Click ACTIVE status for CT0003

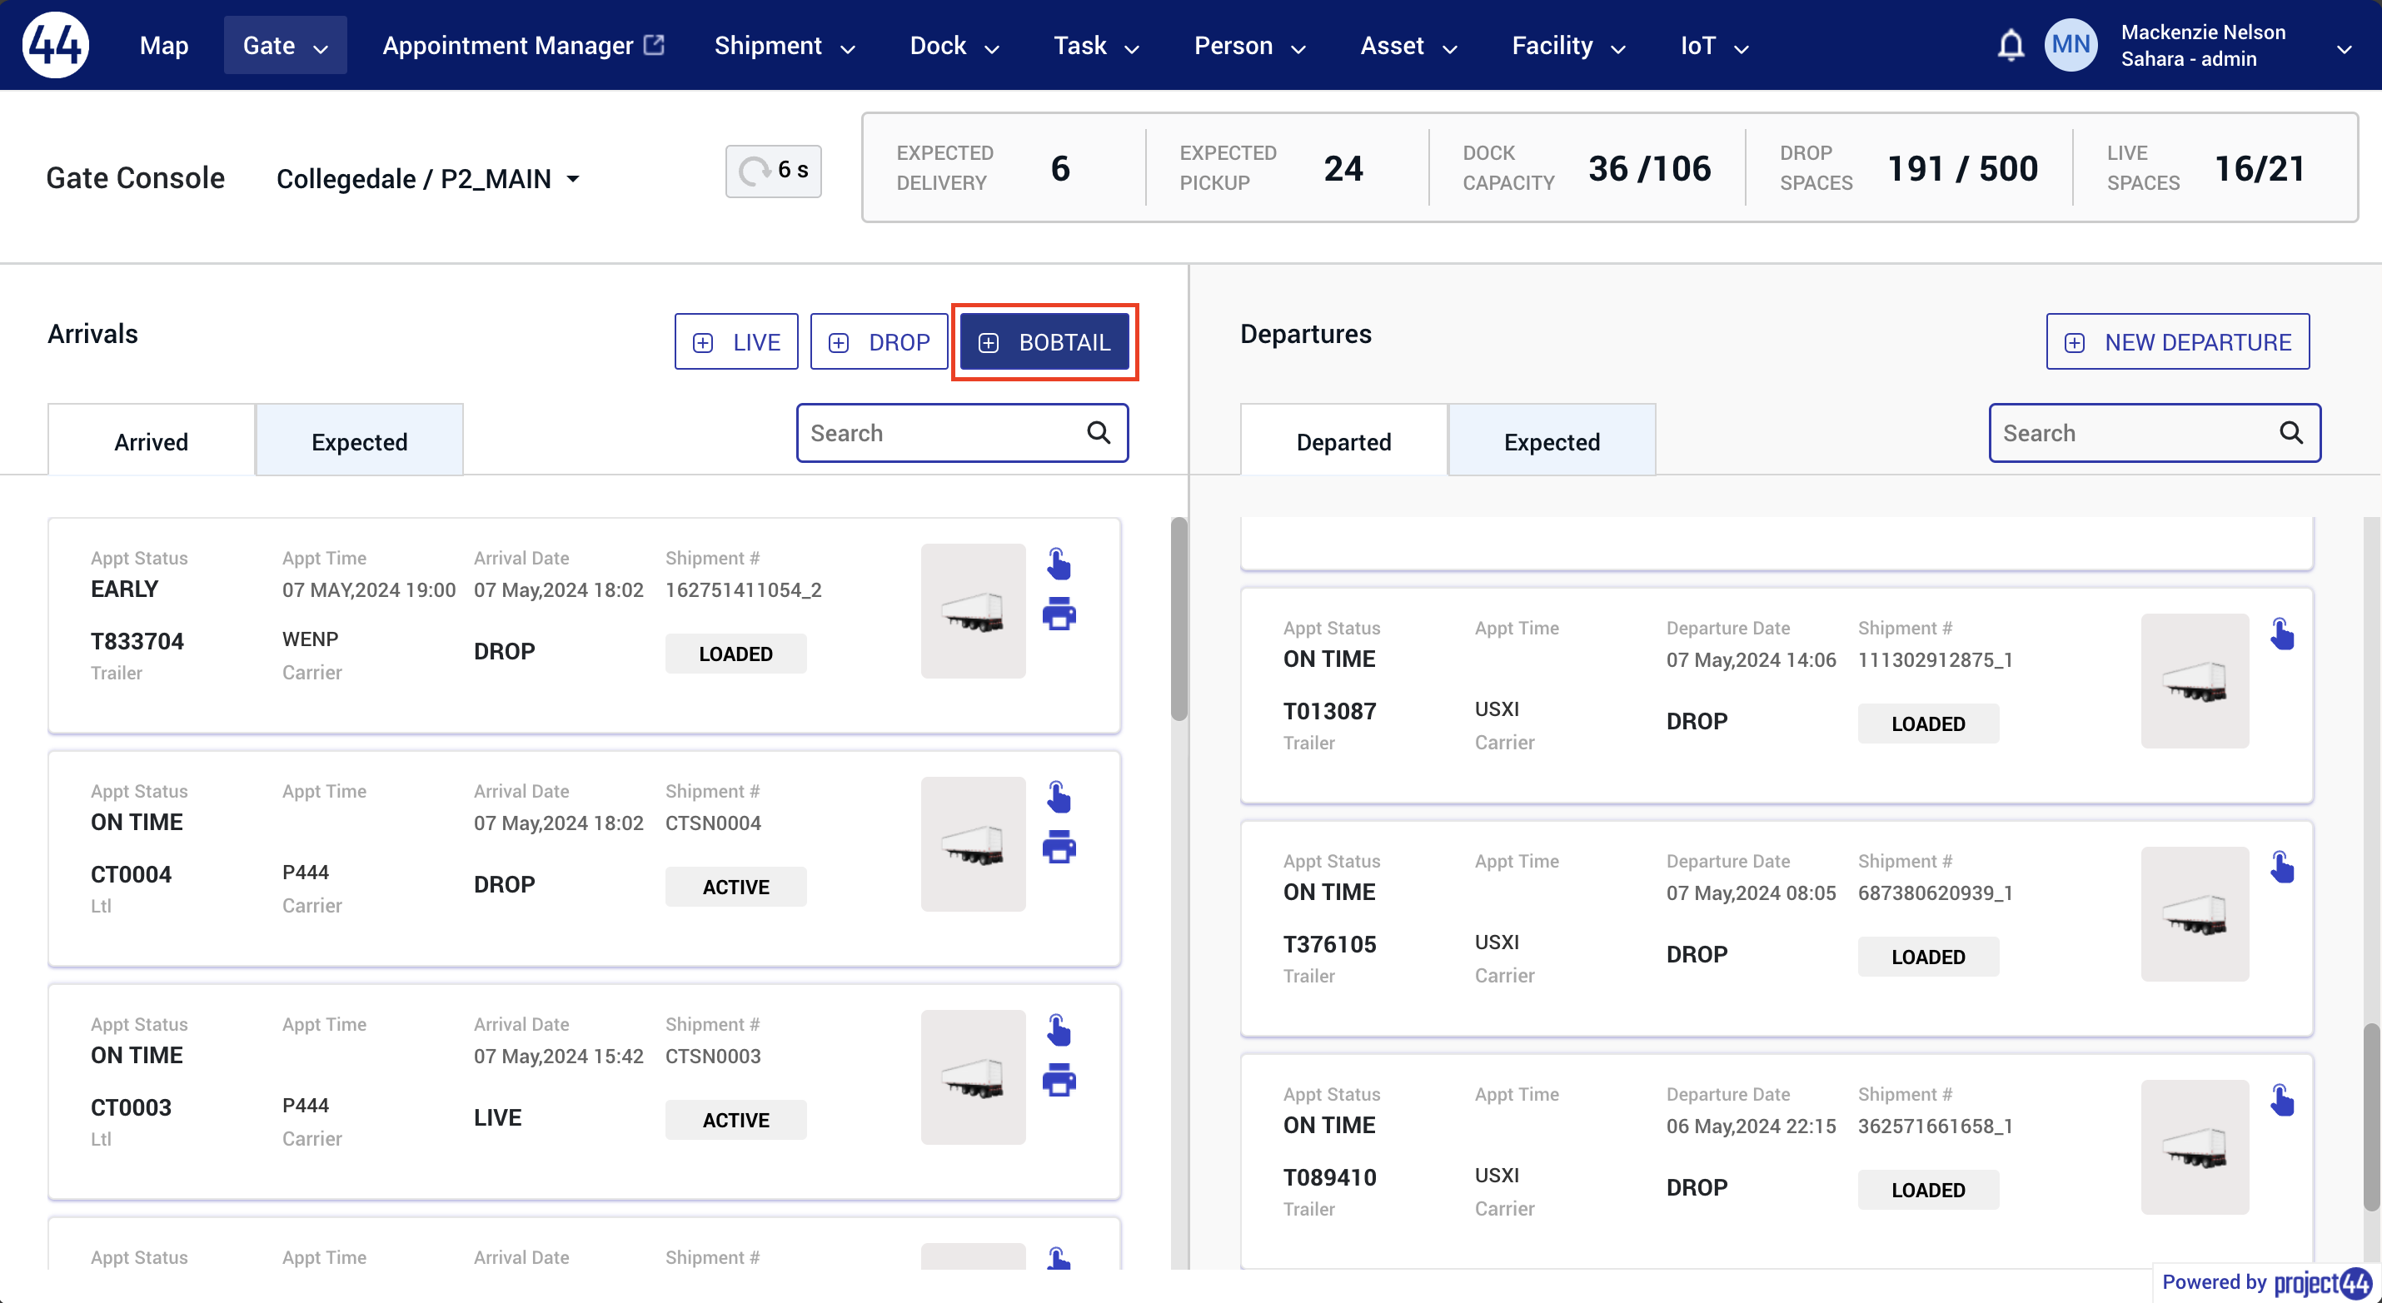736,1119
